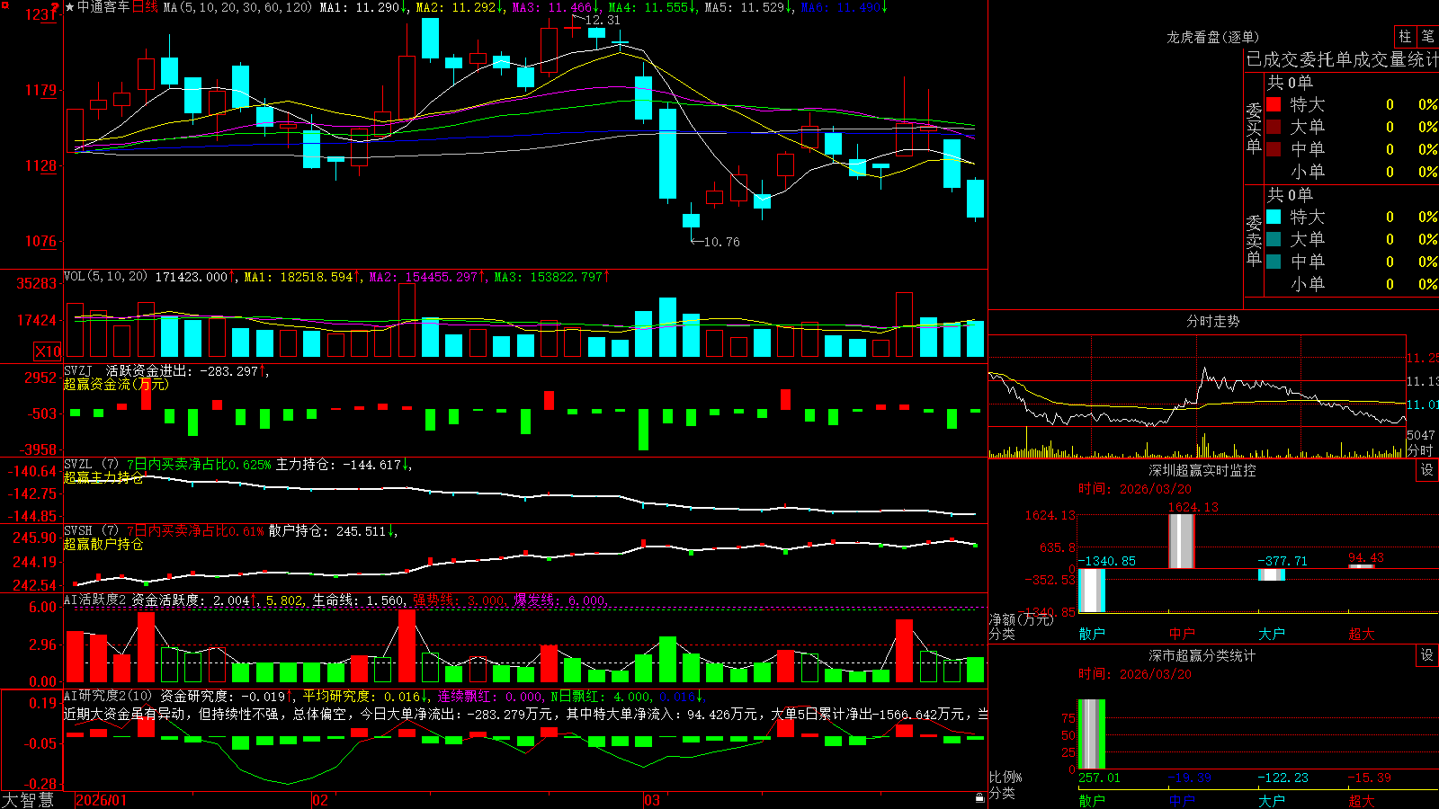
Task: Click the 中户 category label in realtime monitor
Action: (x=1182, y=634)
